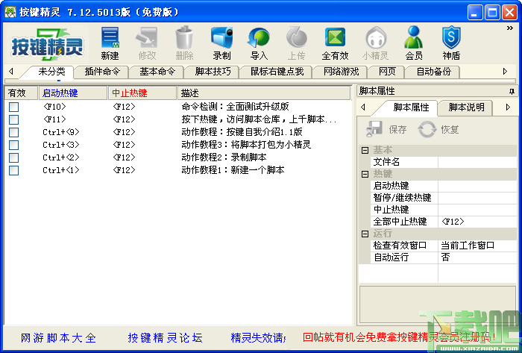Edit 全部中止热键 value <F12>

477,222
